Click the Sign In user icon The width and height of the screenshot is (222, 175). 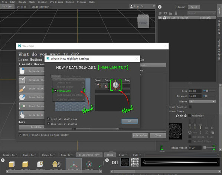[x=131, y=6]
